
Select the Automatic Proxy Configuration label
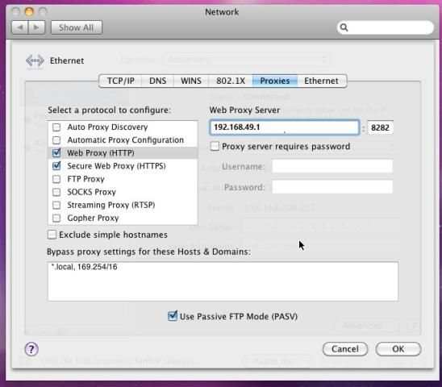pos(126,140)
